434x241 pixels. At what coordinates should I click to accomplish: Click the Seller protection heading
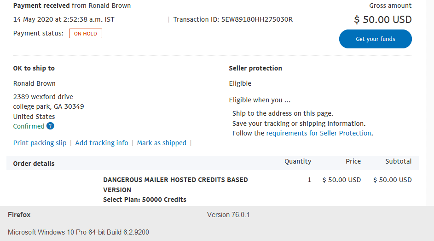(x=255, y=68)
